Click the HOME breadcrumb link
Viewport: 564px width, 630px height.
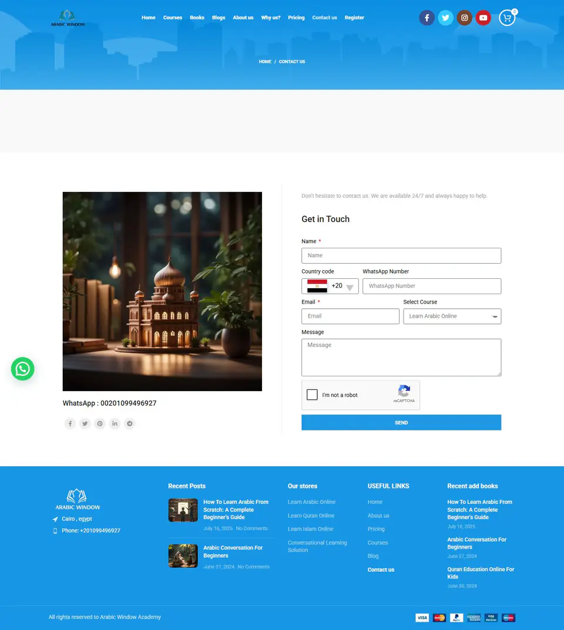pyautogui.click(x=265, y=62)
